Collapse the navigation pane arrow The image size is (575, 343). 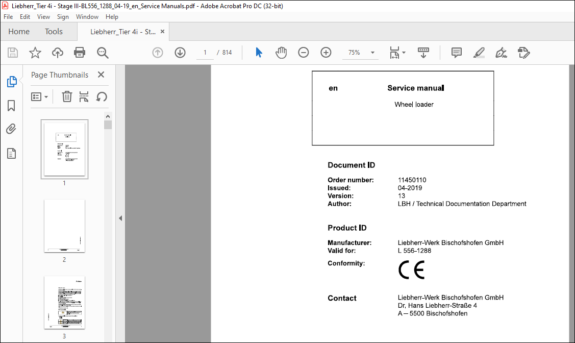pyautogui.click(x=120, y=218)
